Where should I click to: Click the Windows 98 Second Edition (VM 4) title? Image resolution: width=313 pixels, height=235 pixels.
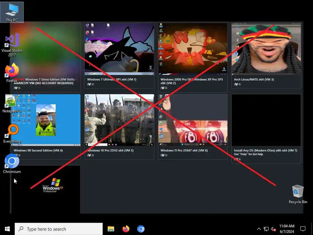pos(38,151)
